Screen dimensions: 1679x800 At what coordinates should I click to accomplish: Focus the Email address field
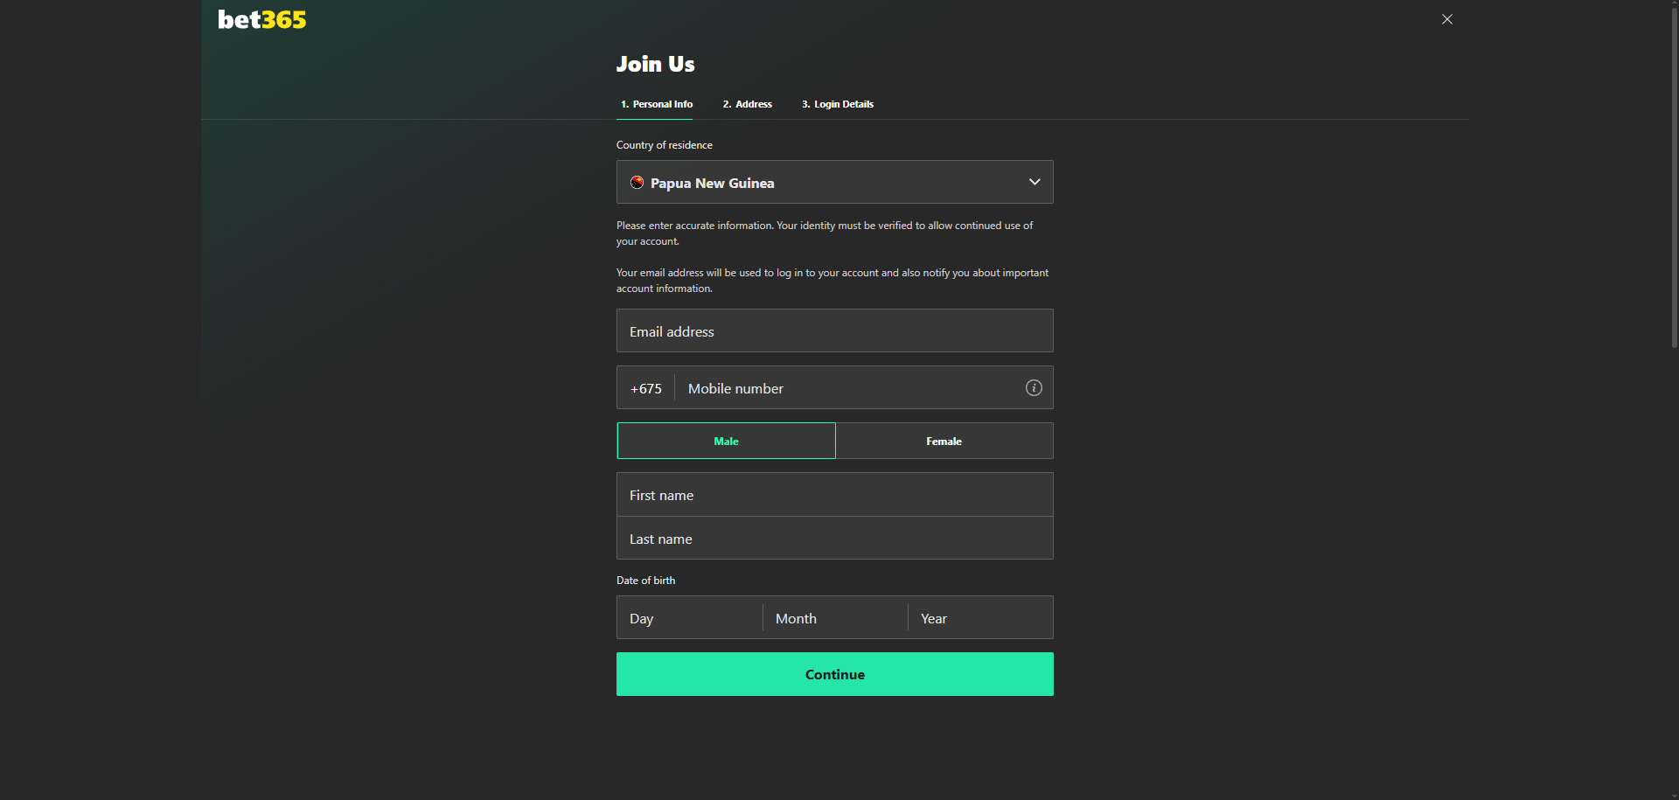pyautogui.click(x=833, y=331)
